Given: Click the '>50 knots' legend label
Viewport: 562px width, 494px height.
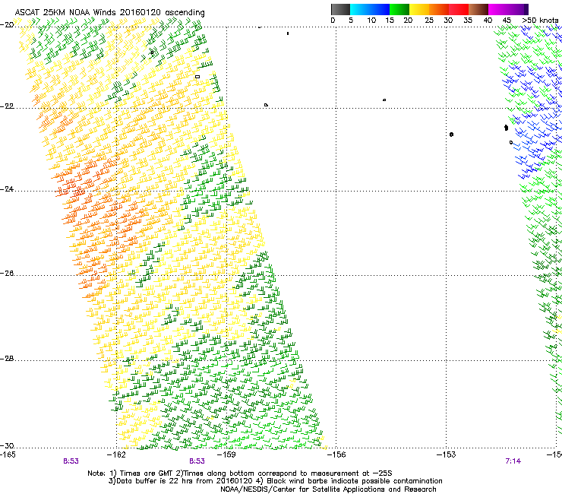Looking at the screenshot, I should [540, 20].
